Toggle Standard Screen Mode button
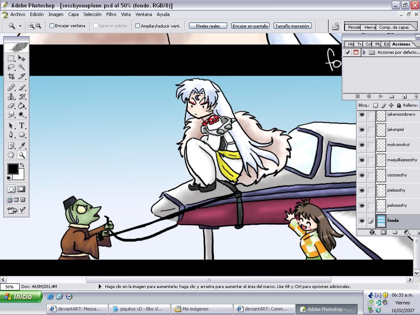 pos(9,200)
